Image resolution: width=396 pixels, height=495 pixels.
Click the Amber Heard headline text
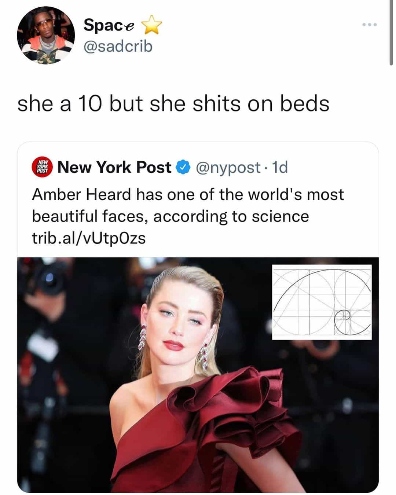[188, 194]
